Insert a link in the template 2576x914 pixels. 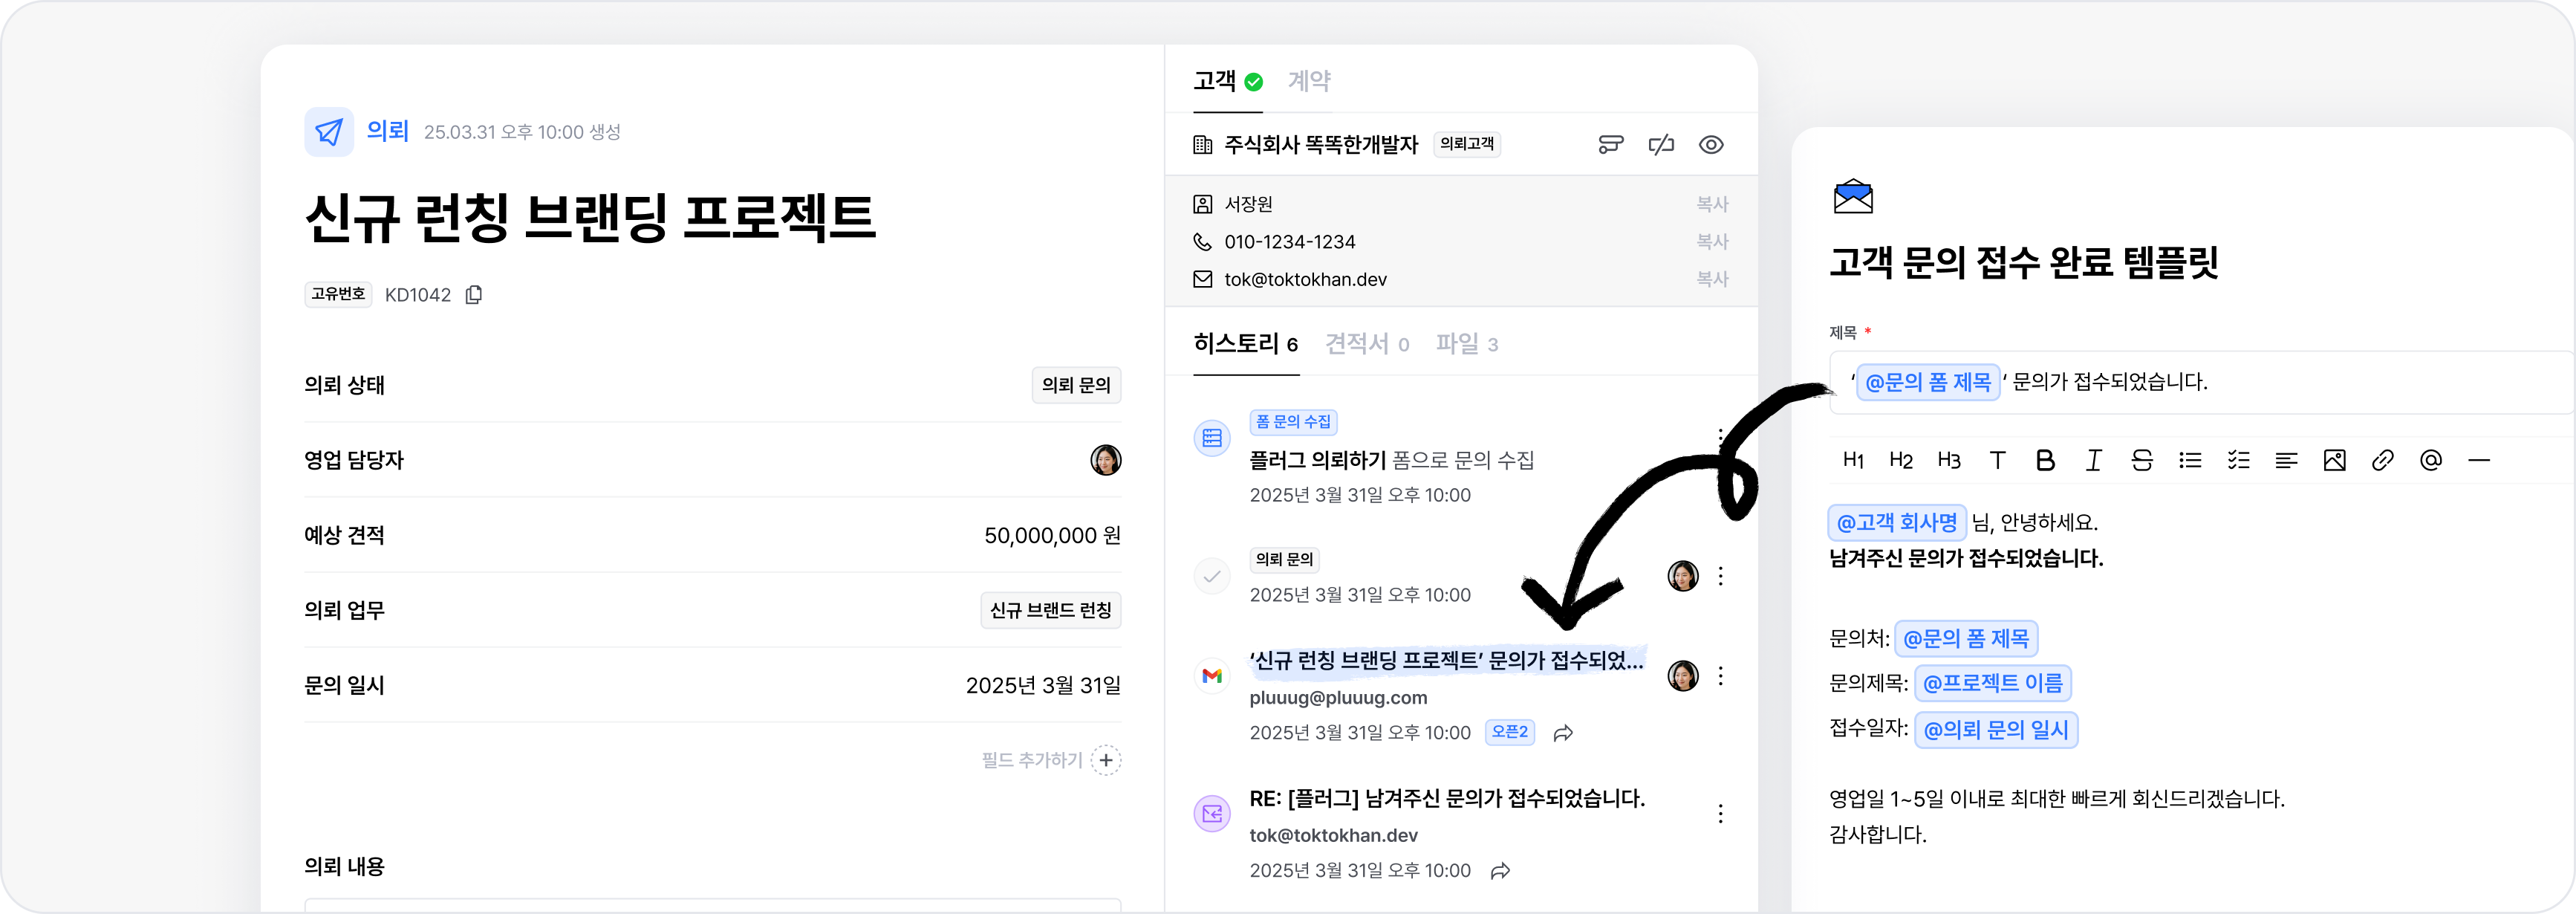tap(2382, 460)
